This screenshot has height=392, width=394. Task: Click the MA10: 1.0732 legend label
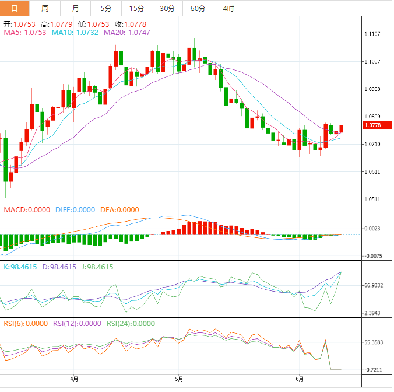coord(75,33)
